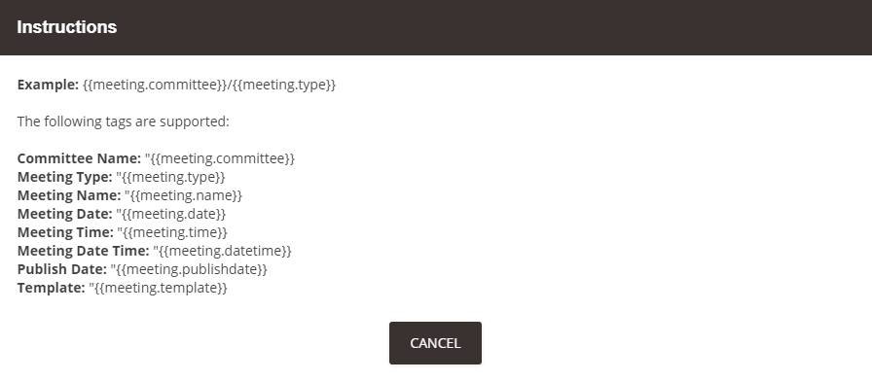Click the Meeting Time label

(65, 232)
